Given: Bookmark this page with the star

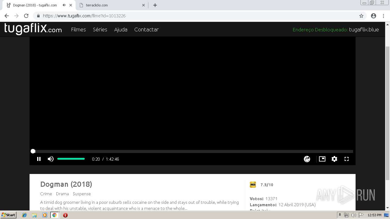Looking at the screenshot, I should point(361,16).
